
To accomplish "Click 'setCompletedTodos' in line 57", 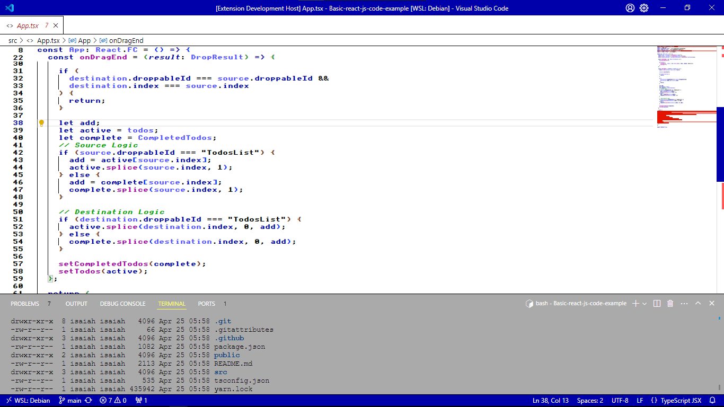I will [103, 264].
